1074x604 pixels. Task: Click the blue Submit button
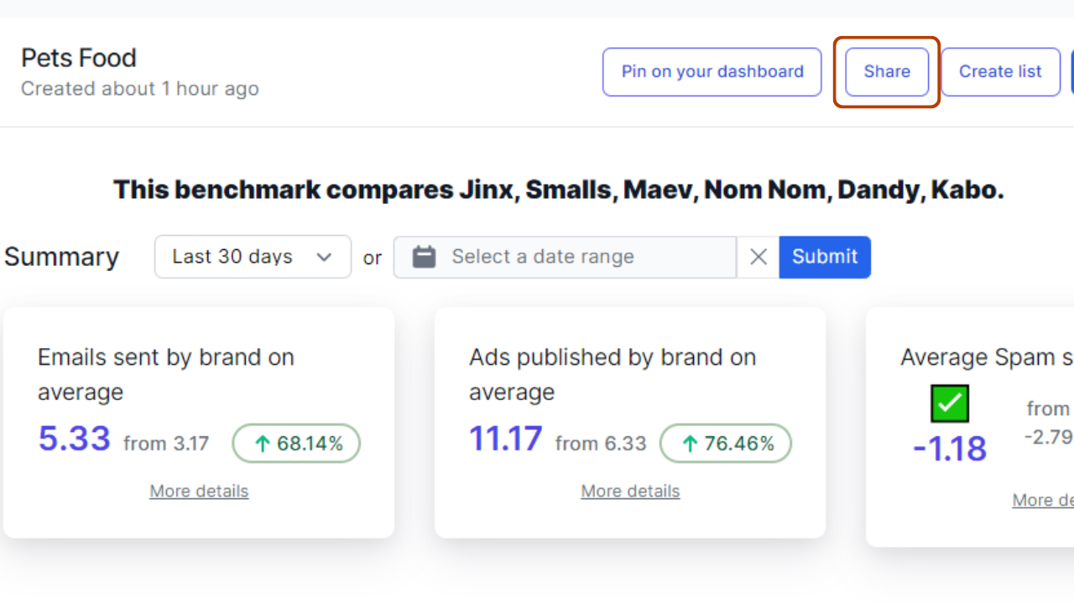tap(825, 257)
